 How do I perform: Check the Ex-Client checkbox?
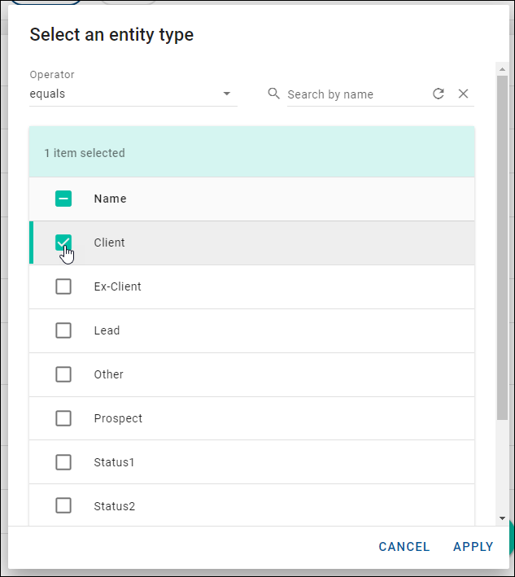63,286
